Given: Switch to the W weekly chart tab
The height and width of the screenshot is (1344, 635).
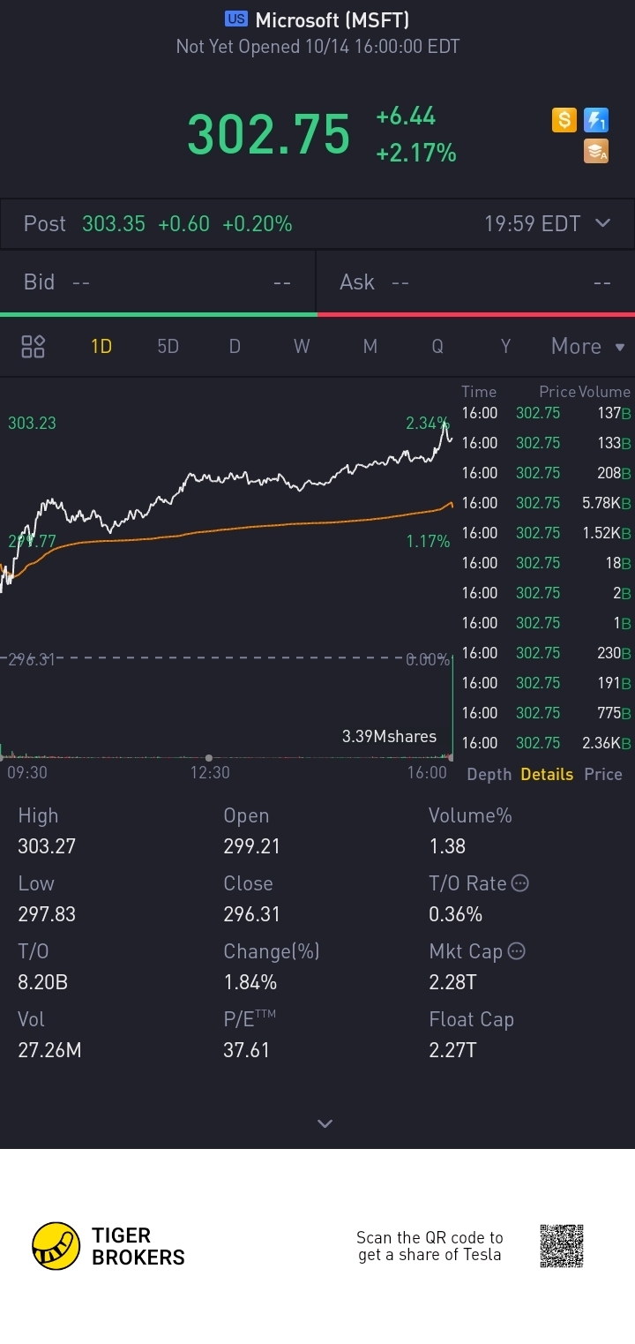Looking at the screenshot, I should [302, 346].
